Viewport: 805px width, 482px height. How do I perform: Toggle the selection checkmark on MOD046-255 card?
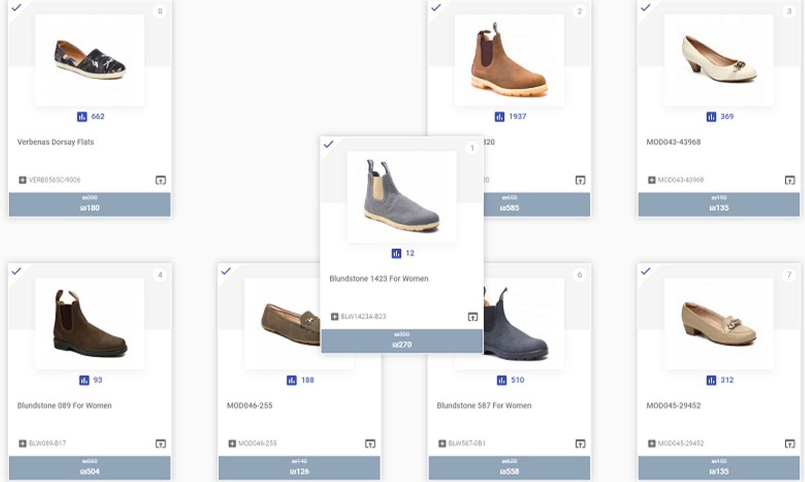tap(226, 271)
